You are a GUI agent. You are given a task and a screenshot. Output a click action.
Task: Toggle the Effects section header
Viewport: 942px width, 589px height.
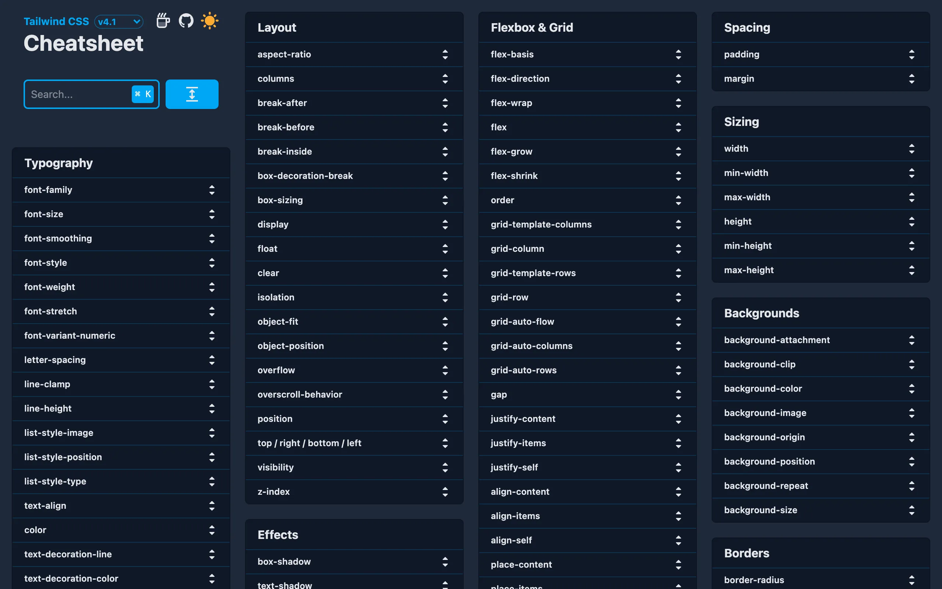(354, 535)
